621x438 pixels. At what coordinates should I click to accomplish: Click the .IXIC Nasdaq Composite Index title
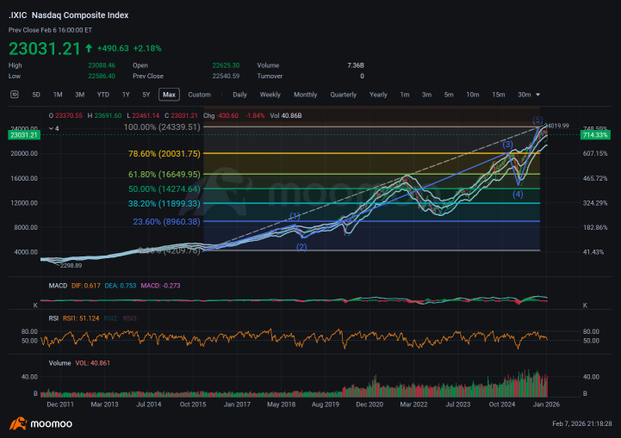point(69,15)
